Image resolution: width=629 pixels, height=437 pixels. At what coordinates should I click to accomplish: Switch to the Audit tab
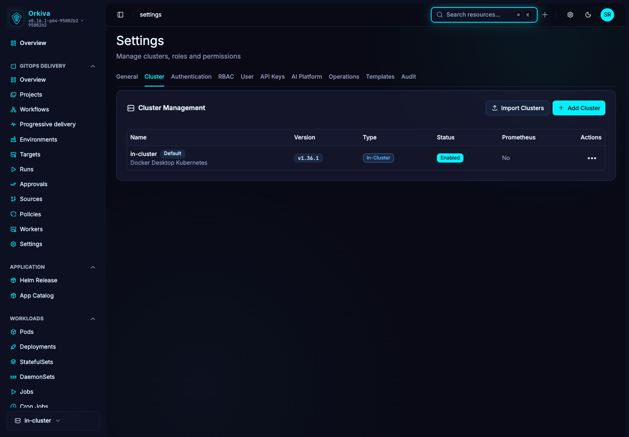[408, 76]
